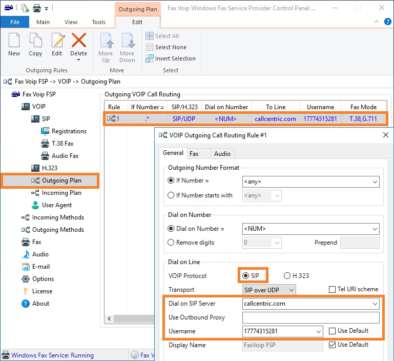The width and height of the screenshot is (394, 361).
Task: Choose H.323 as VOIP protocol
Action: pos(287,276)
